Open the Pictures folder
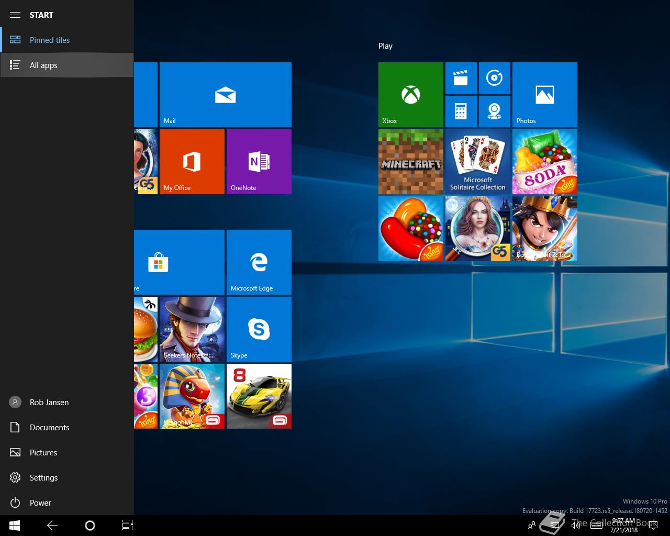This screenshot has width=670, height=536. coord(67,452)
